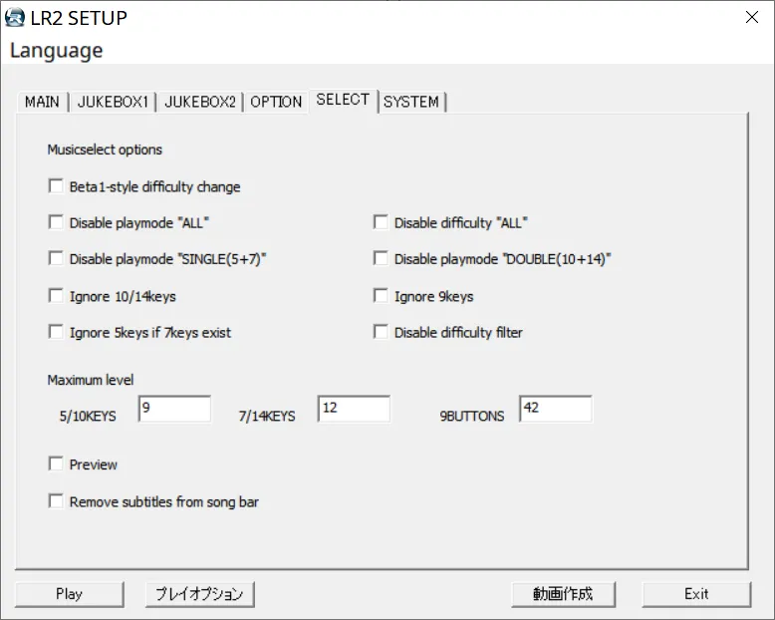Go to the JUKEBOX2 tab

(199, 102)
